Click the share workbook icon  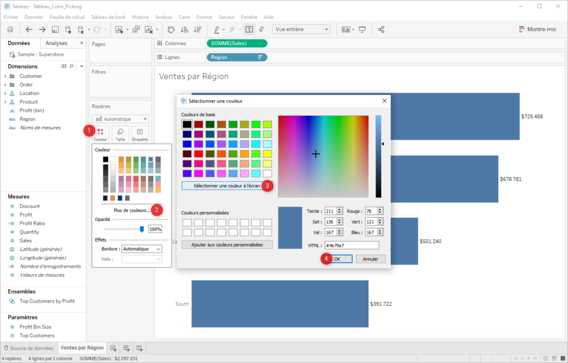tap(381, 30)
